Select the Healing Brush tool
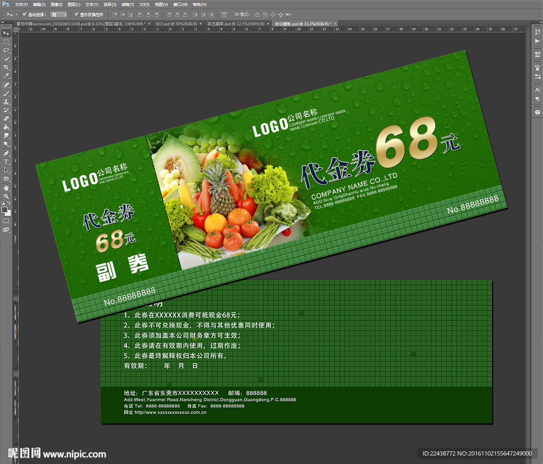The width and height of the screenshot is (543, 464). click(6, 85)
